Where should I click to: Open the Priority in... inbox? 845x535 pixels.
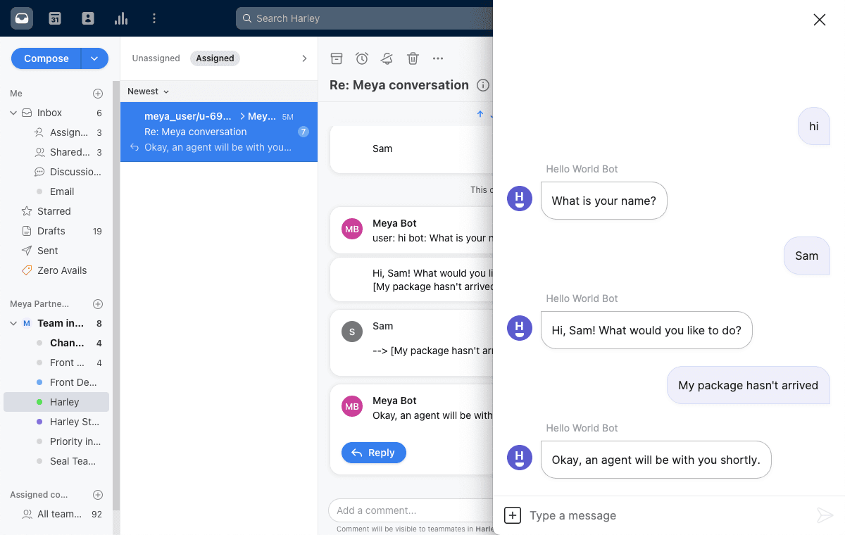(68, 441)
